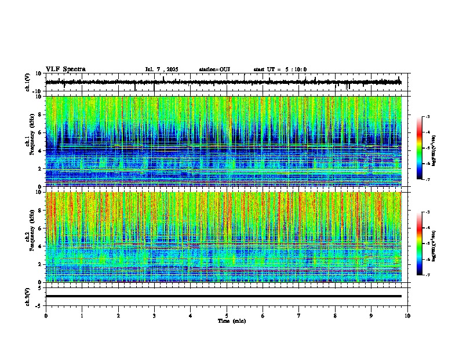Viewport: 459px width, 354px height.
Task: Click the "0" tick on the Time axis
Action: (x=46, y=316)
